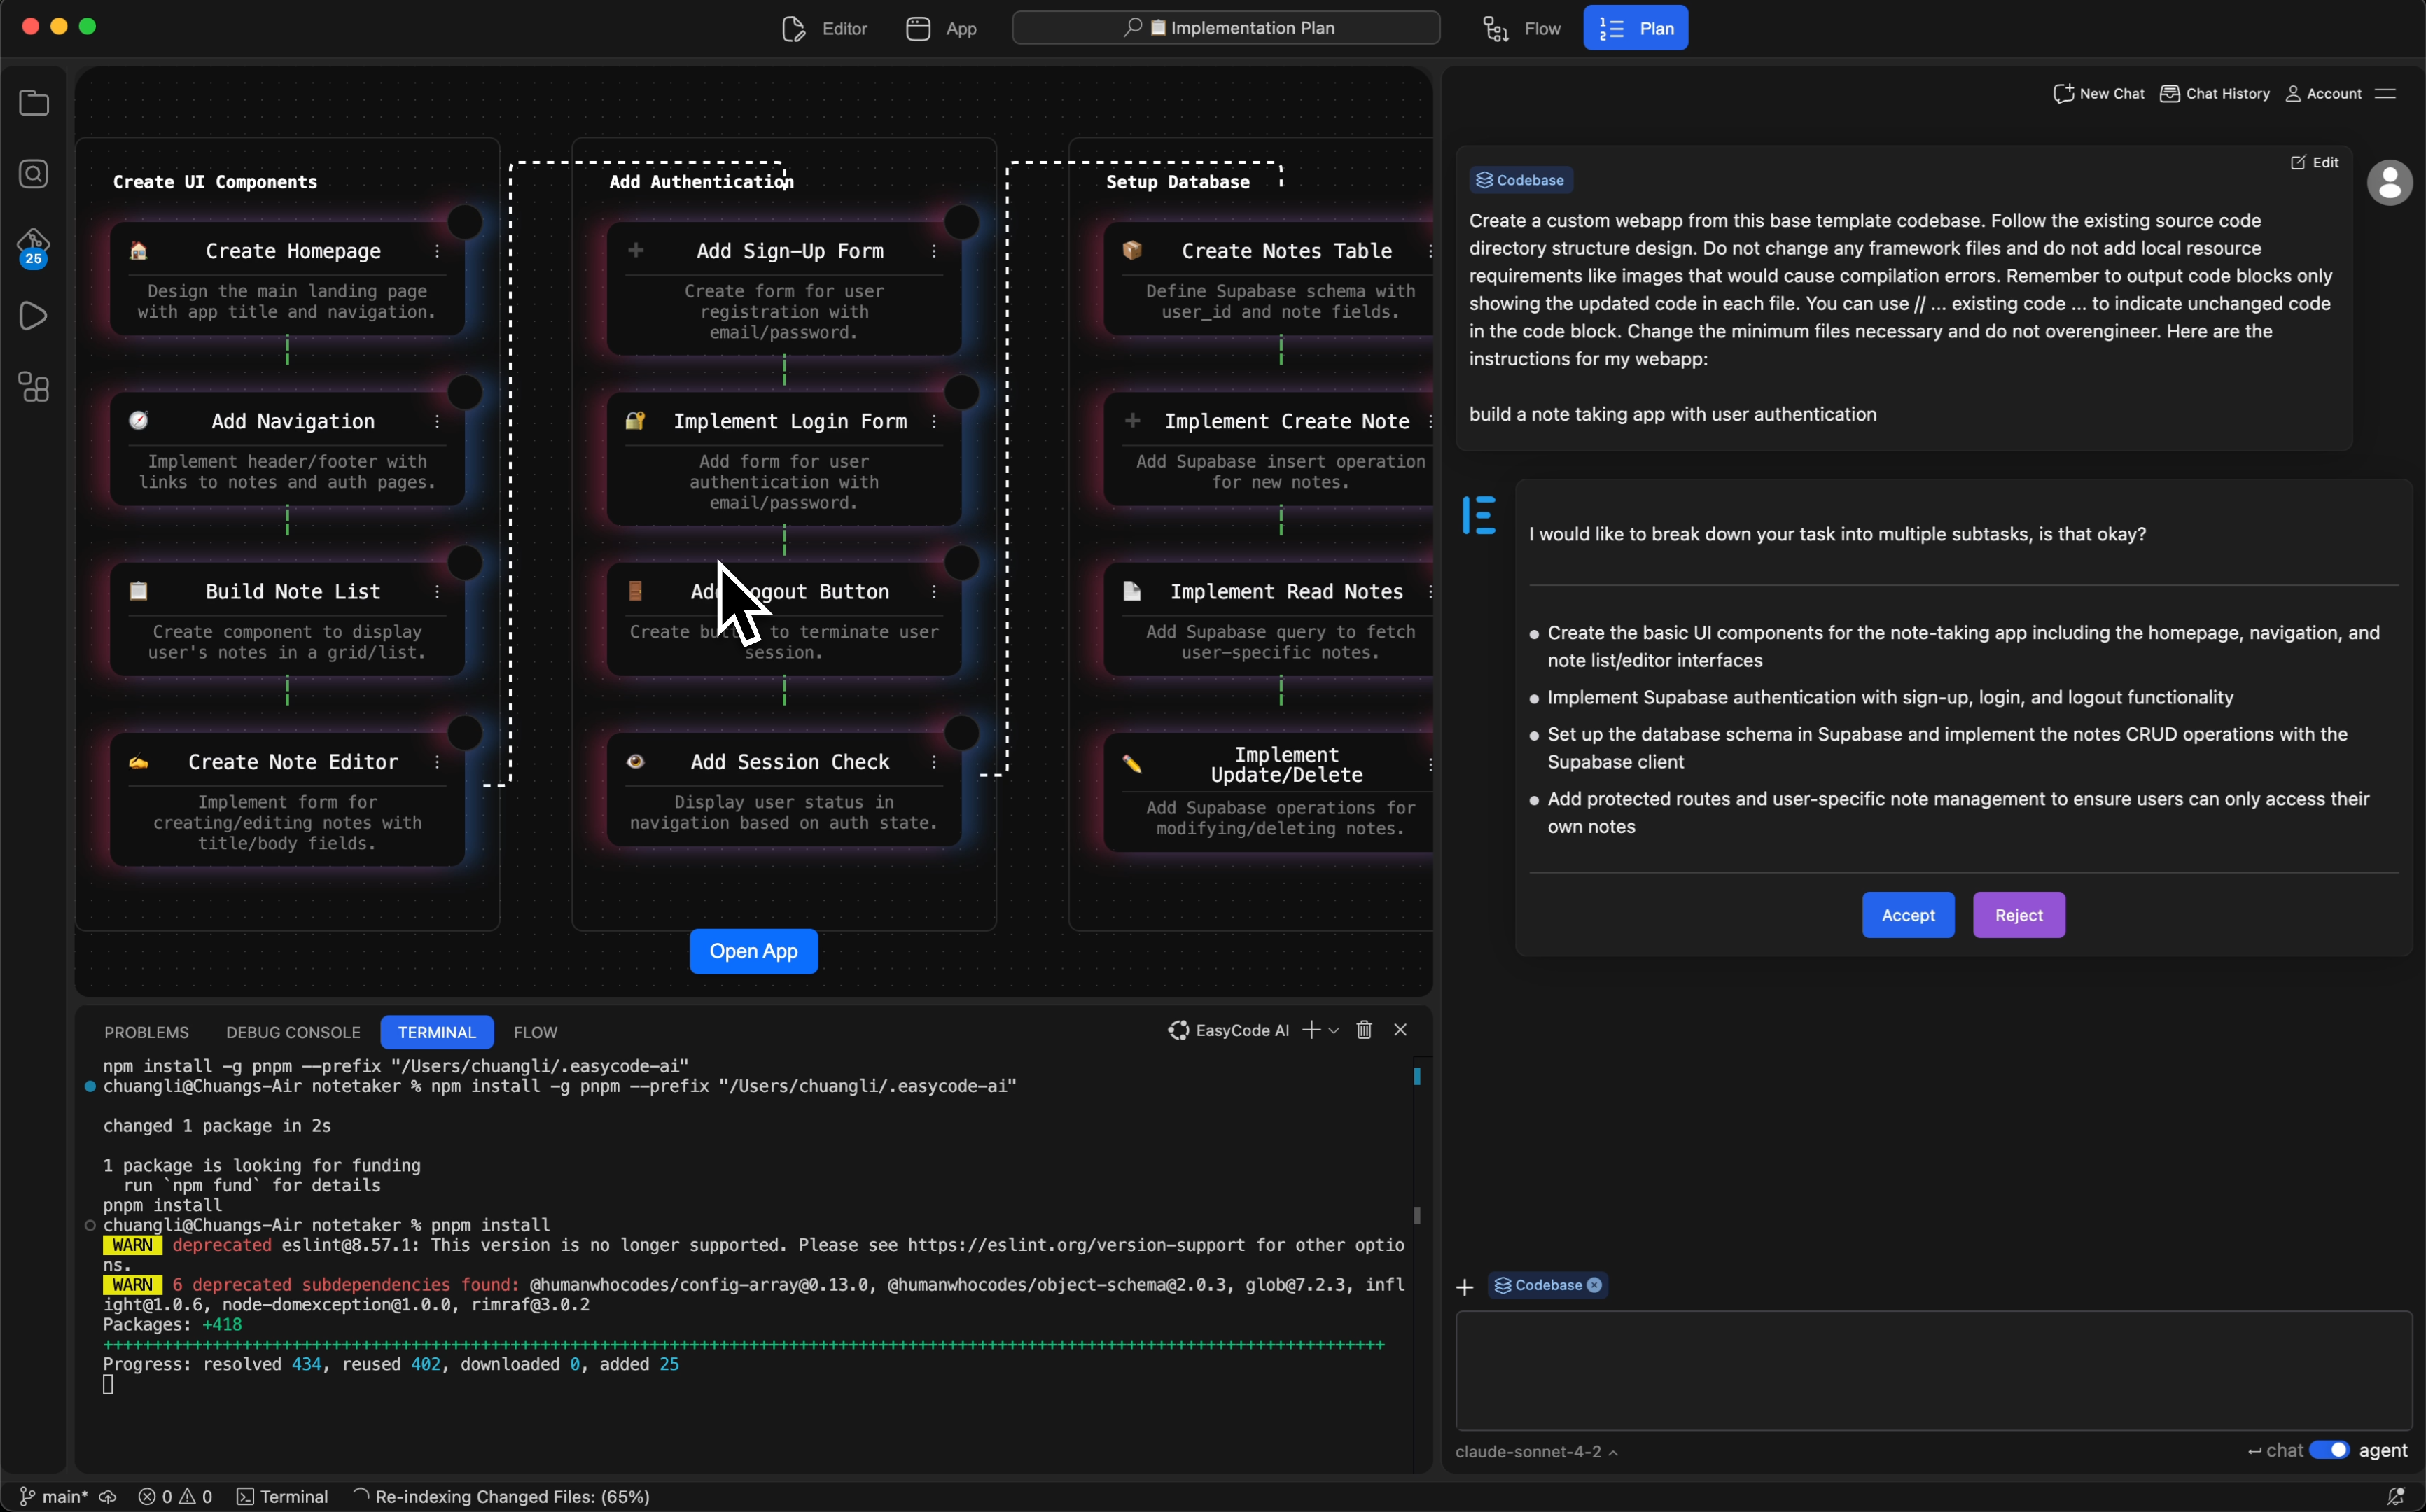Open the Run and Debug sidebar icon
The height and width of the screenshot is (1512, 2426).
coord(33,316)
